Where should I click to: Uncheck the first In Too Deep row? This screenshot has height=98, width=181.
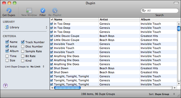(51, 24)
